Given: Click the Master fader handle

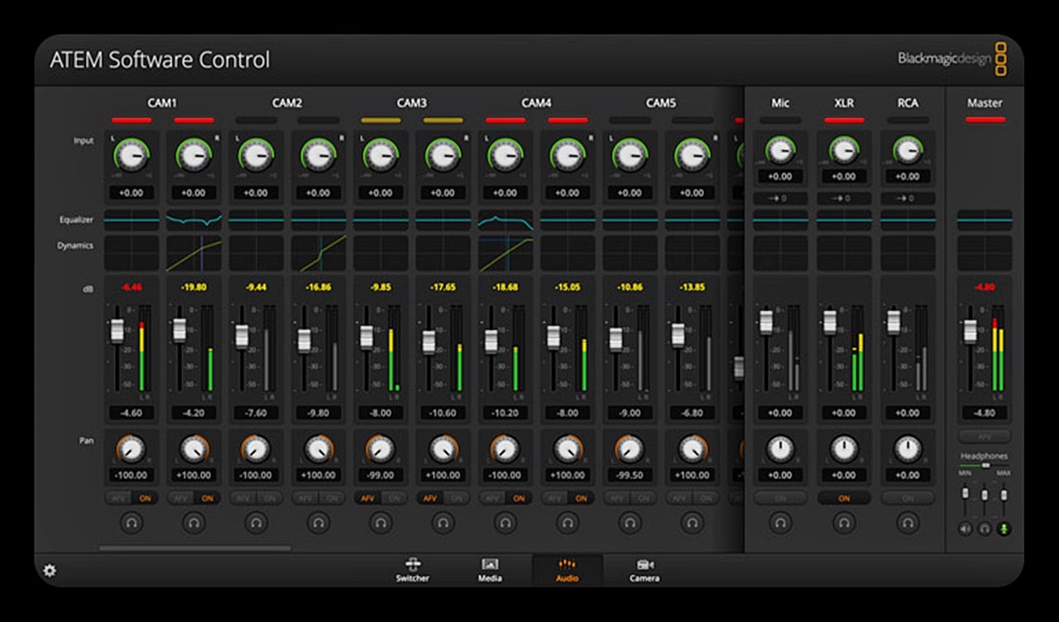Looking at the screenshot, I should (970, 332).
